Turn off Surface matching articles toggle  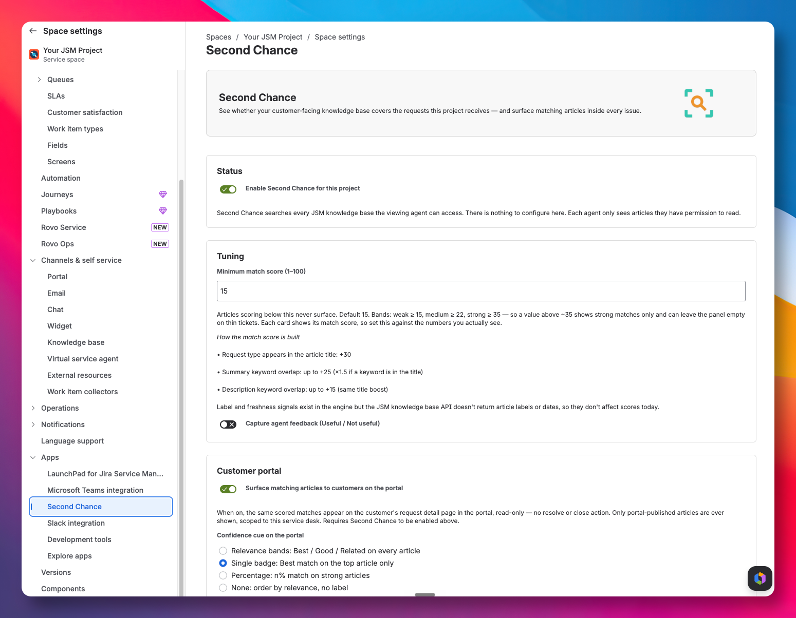[x=228, y=489]
